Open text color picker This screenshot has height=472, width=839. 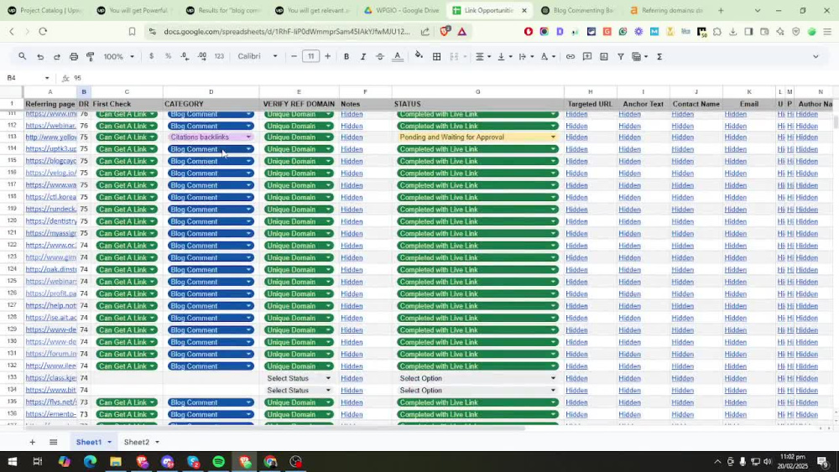tap(397, 56)
